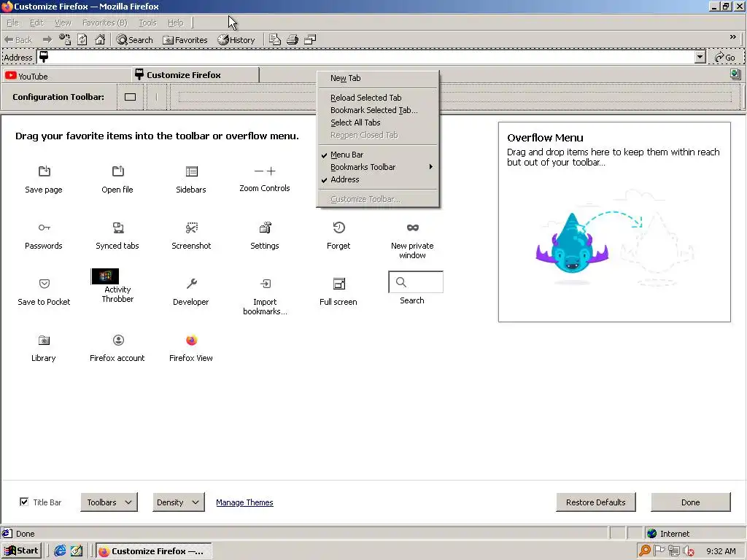Toggle the Title Bar checkbox
Screen dimensions: 747x560
[x=24, y=502]
